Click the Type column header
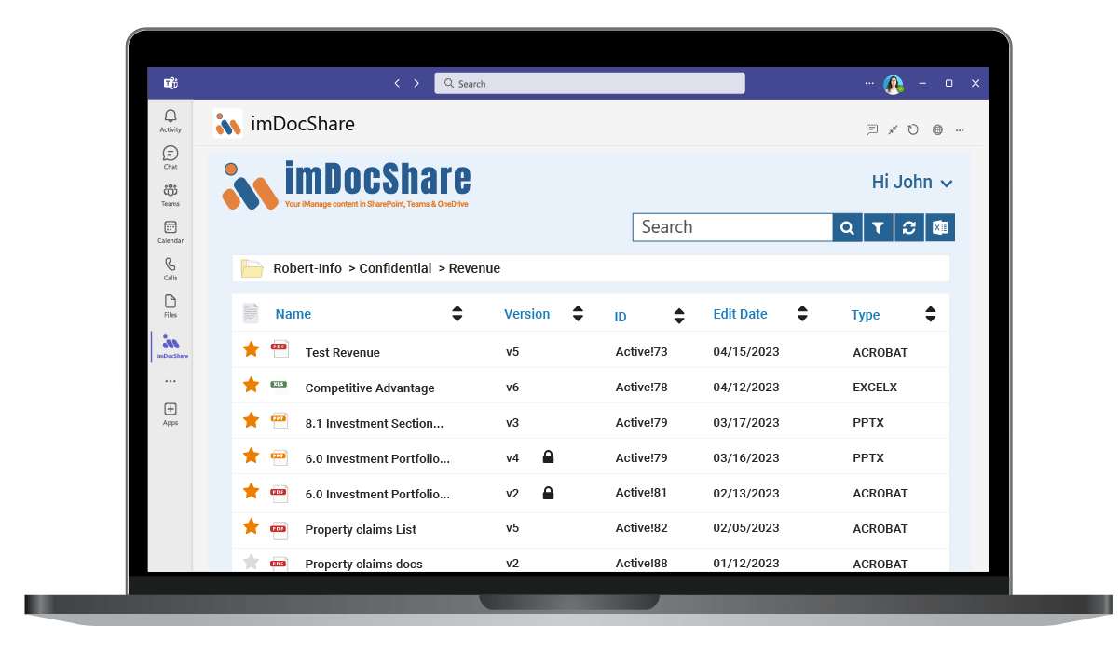The width and height of the screenshot is (1119, 653). coord(866,315)
